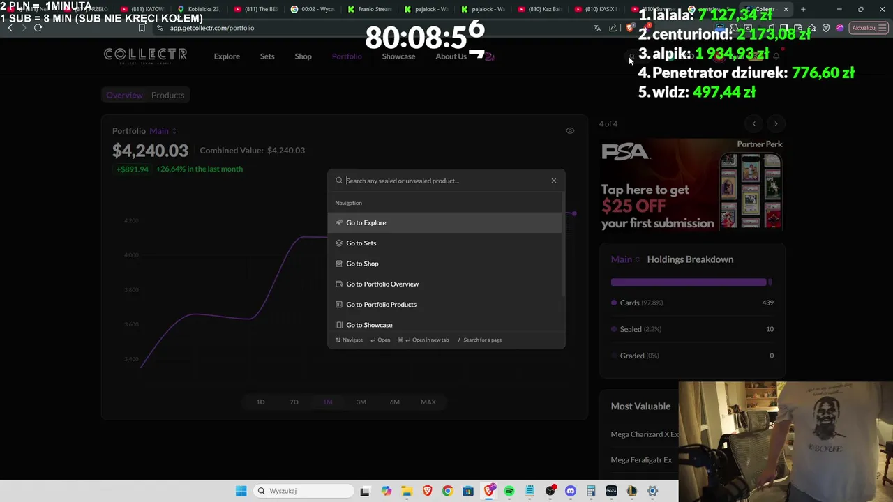Open Sets in the Collectr top navigation
Viewport: 893px width, 502px height.
pyautogui.click(x=267, y=56)
